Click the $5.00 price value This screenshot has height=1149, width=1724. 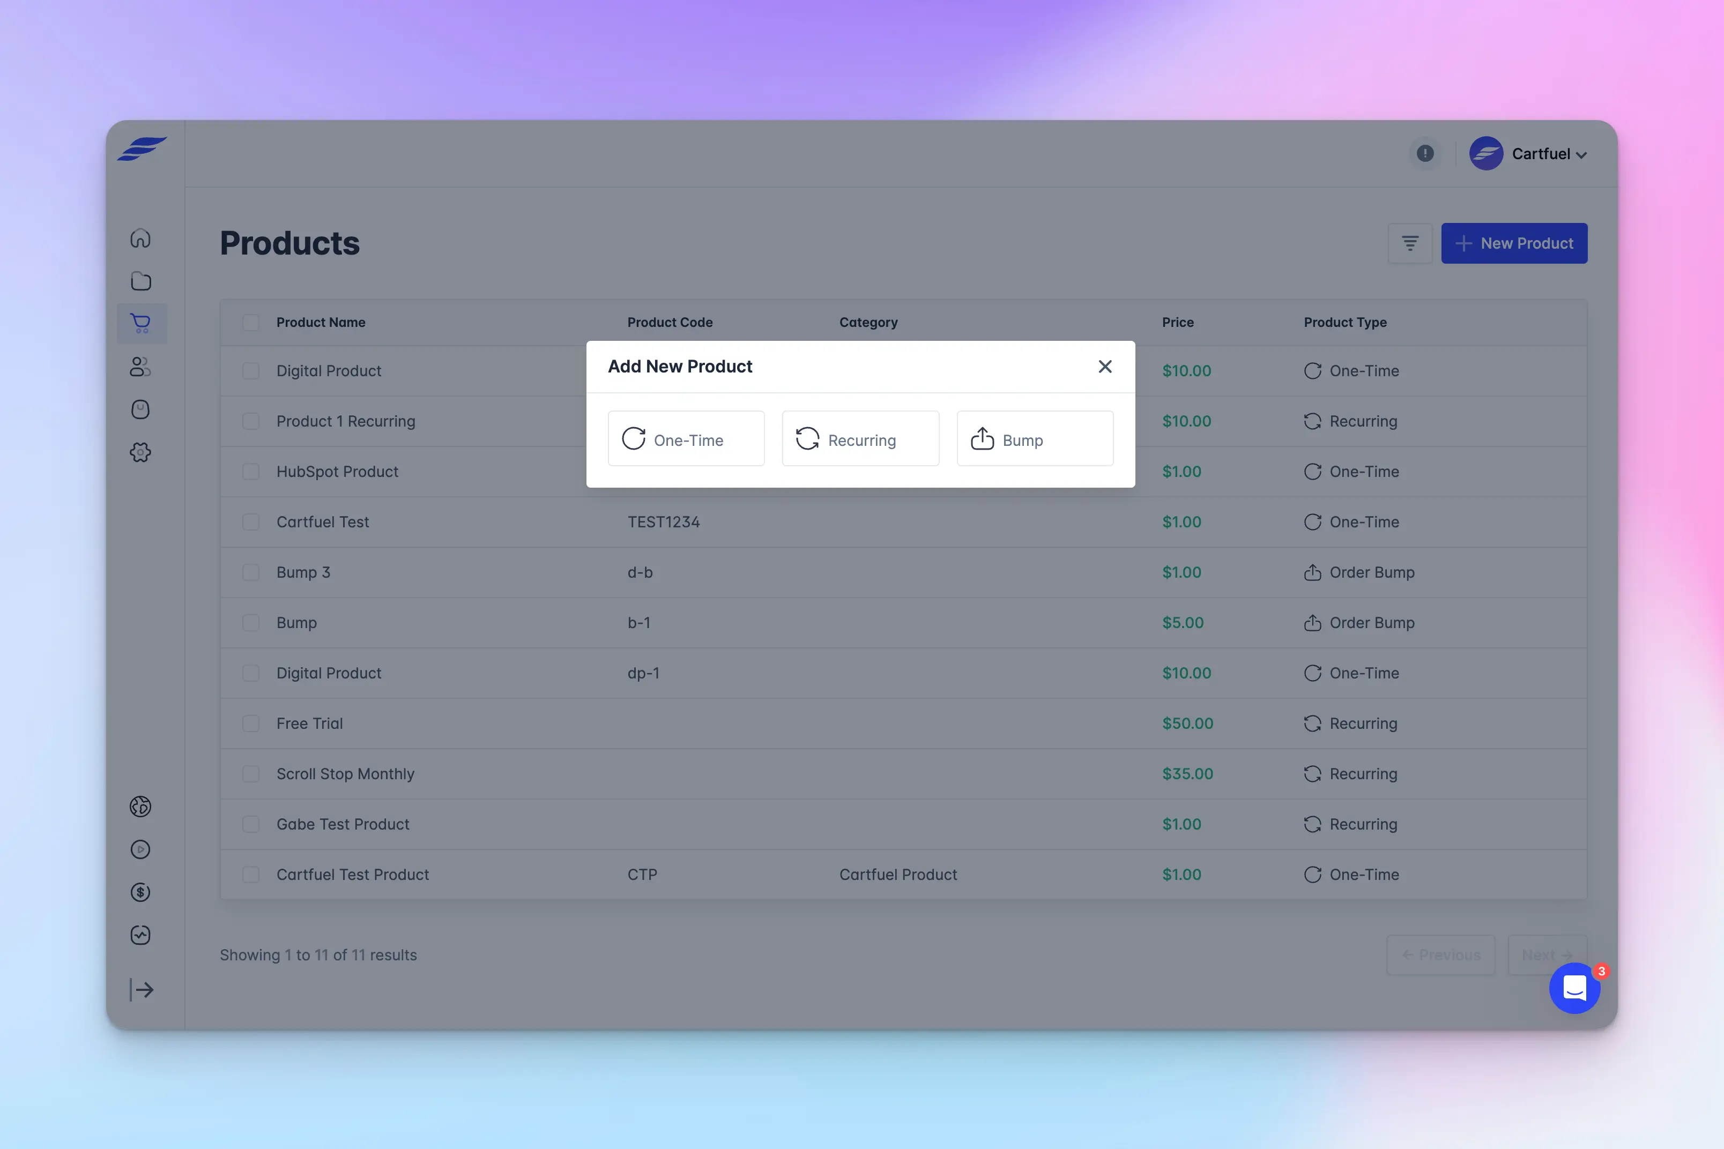[1183, 623]
